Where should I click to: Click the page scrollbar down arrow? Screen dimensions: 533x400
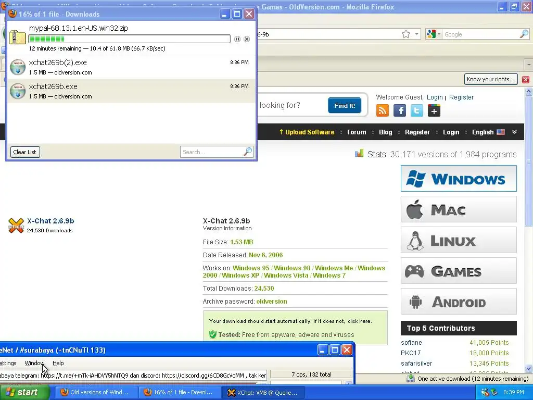[x=528, y=368]
